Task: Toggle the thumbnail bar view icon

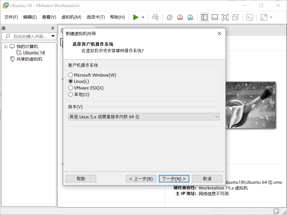Action: click(x=215, y=17)
